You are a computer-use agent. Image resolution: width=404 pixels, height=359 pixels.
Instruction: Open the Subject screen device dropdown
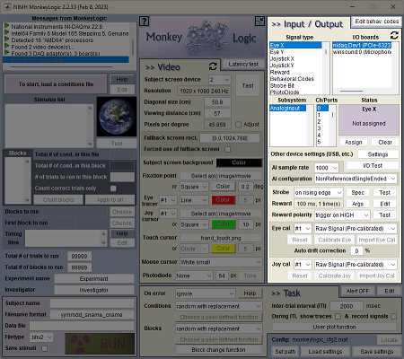tap(220, 80)
